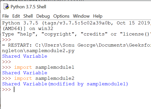Screen dimensions: 151x109
Task: Click the 'Type "help", "copyright"' info line
Action: [77, 34]
